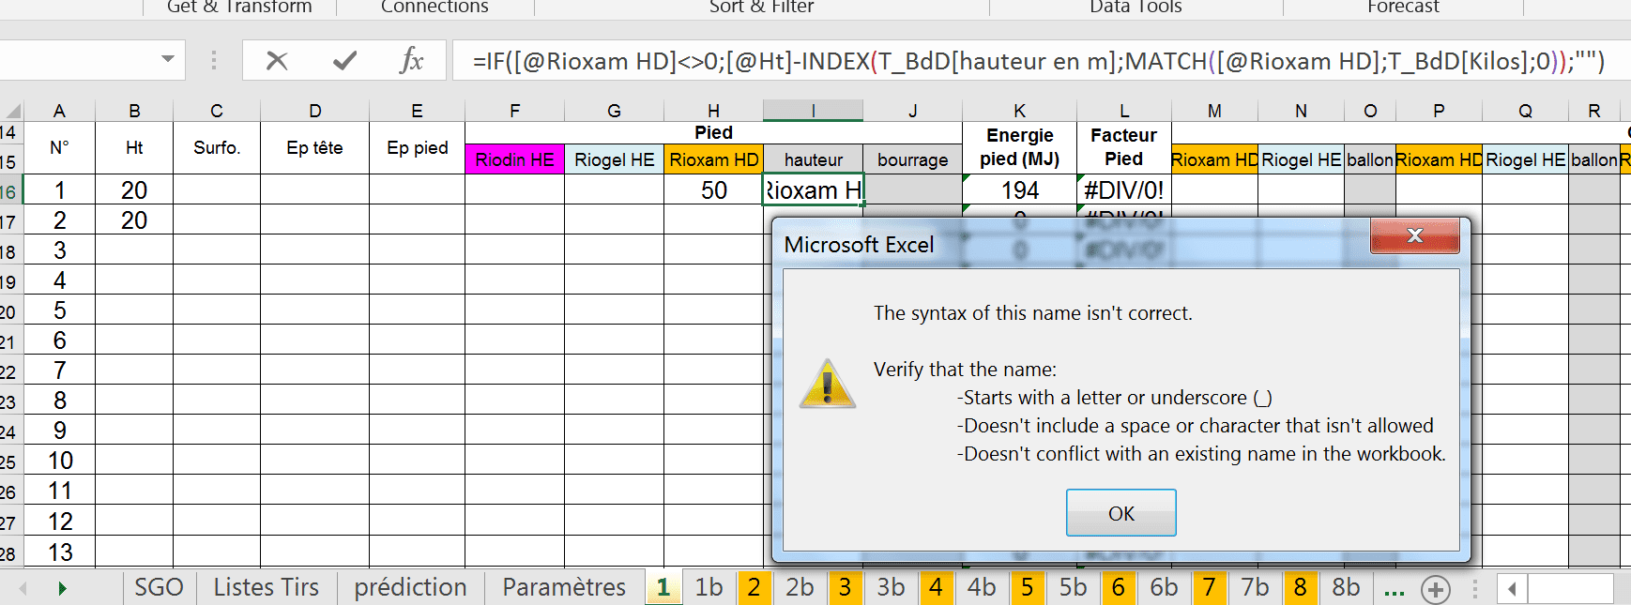
Task: Click the cell with value 50
Action: [713, 189]
